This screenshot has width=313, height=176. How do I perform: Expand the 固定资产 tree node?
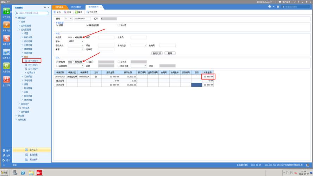tap(19, 104)
